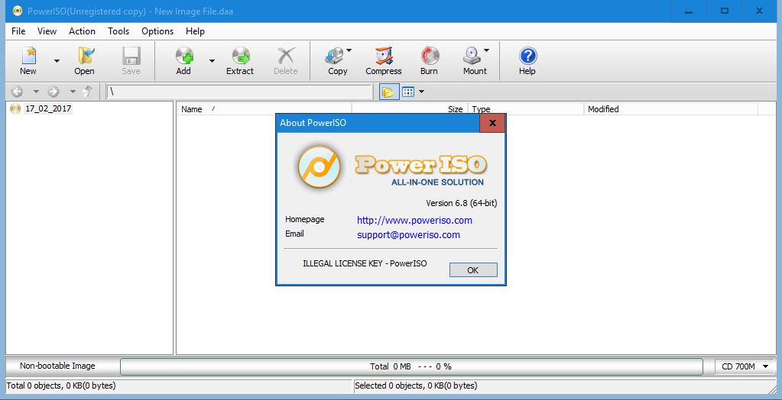Image resolution: width=782 pixels, height=400 pixels.
Task: Expand the New button dropdown arrow
Action: (x=57, y=61)
